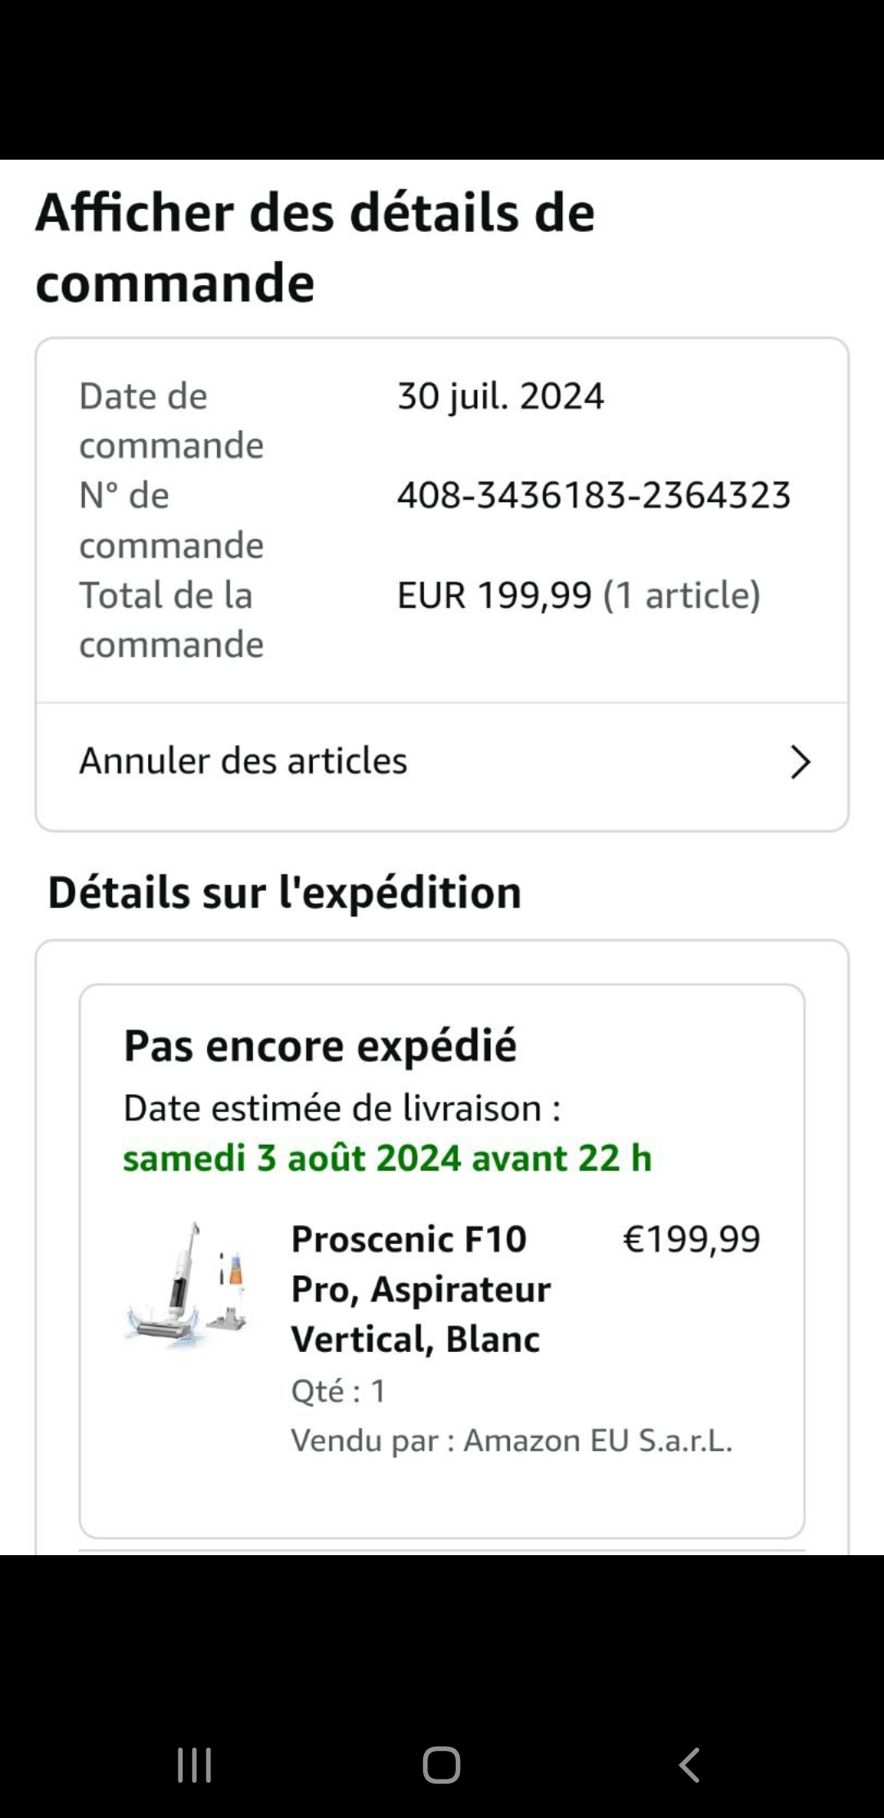
Task: Tap the "Pas encore expédié" status heading
Action: (x=320, y=1046)
